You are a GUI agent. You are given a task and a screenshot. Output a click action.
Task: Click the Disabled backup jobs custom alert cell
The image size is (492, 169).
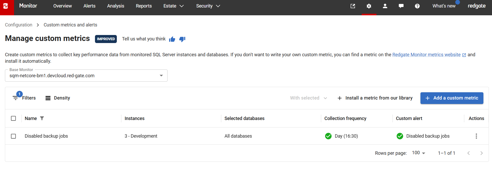(x=428, y=136)
